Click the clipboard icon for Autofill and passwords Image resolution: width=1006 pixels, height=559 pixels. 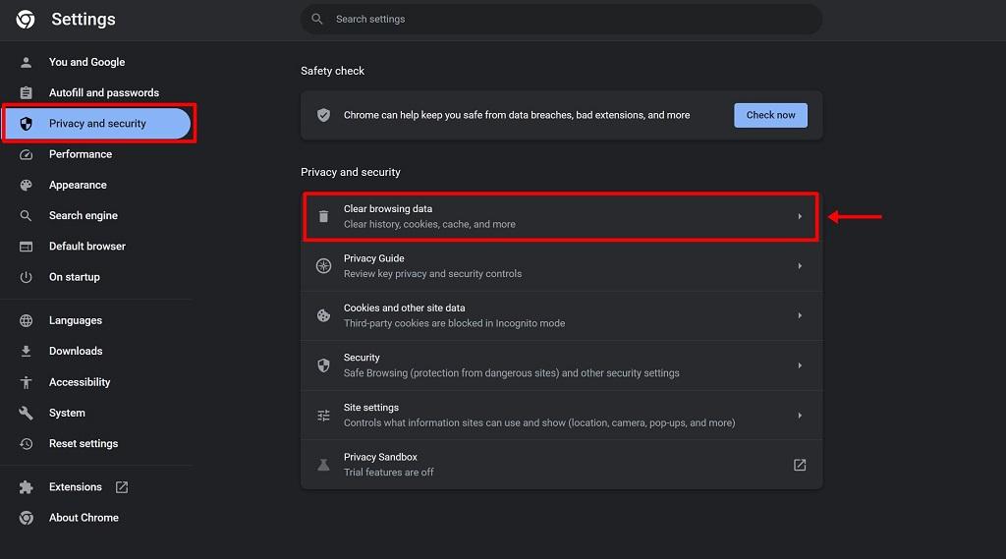pos(26,93)
